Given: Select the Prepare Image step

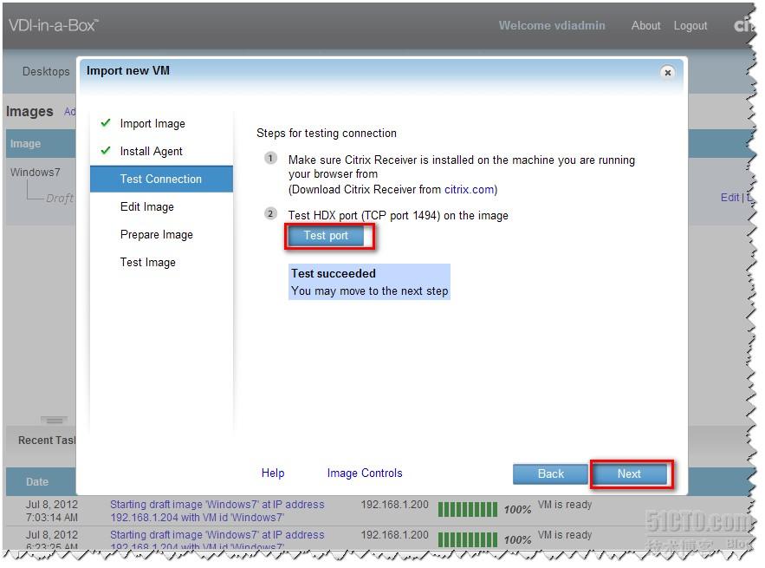Looking at the screenshot, I should tap(156, 234).
